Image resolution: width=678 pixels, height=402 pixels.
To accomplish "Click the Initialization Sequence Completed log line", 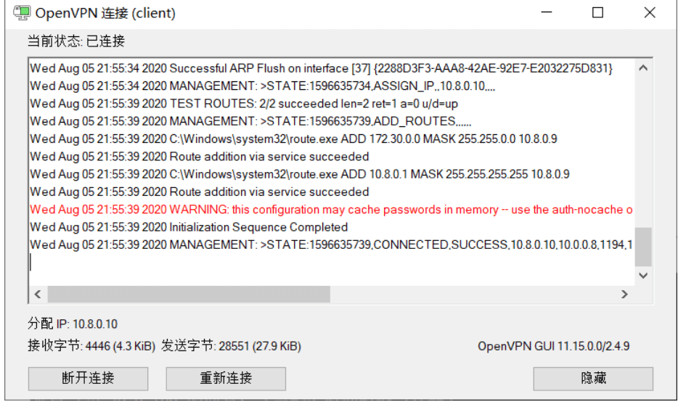I will [189, 227].
